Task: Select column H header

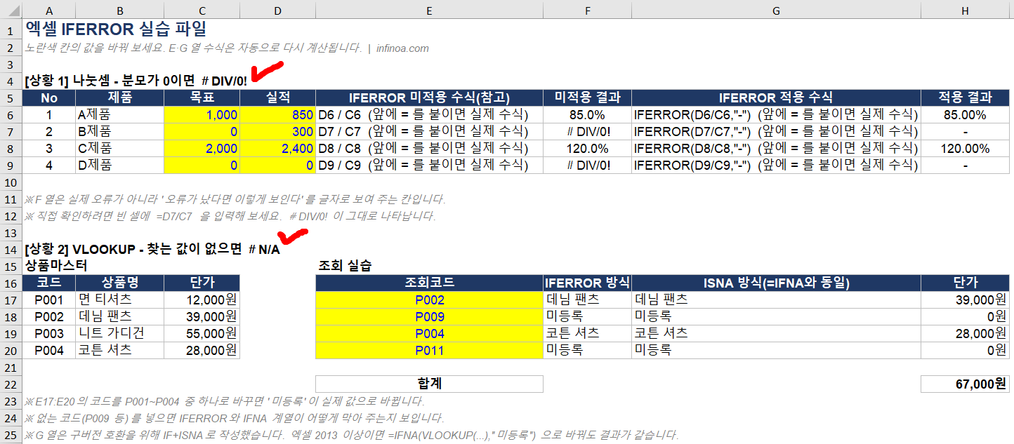Action: 965,11
